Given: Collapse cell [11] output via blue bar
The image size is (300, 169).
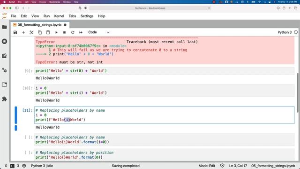Looking at the screenshot, I should 16,128.
